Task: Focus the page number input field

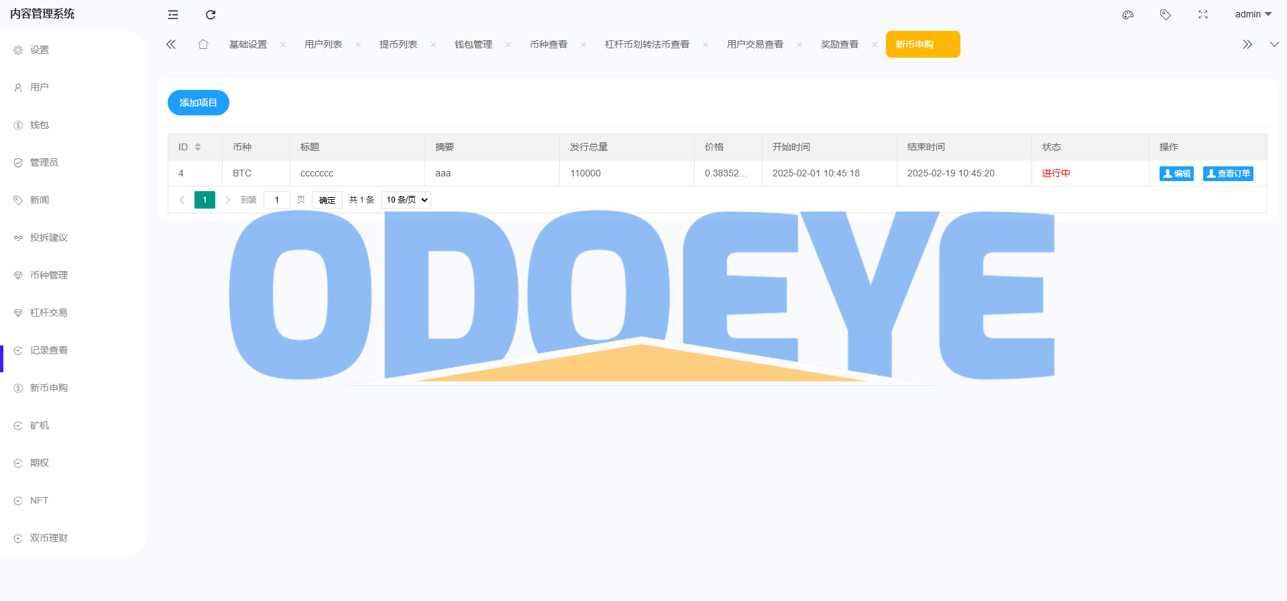Action: coord(277,200)
